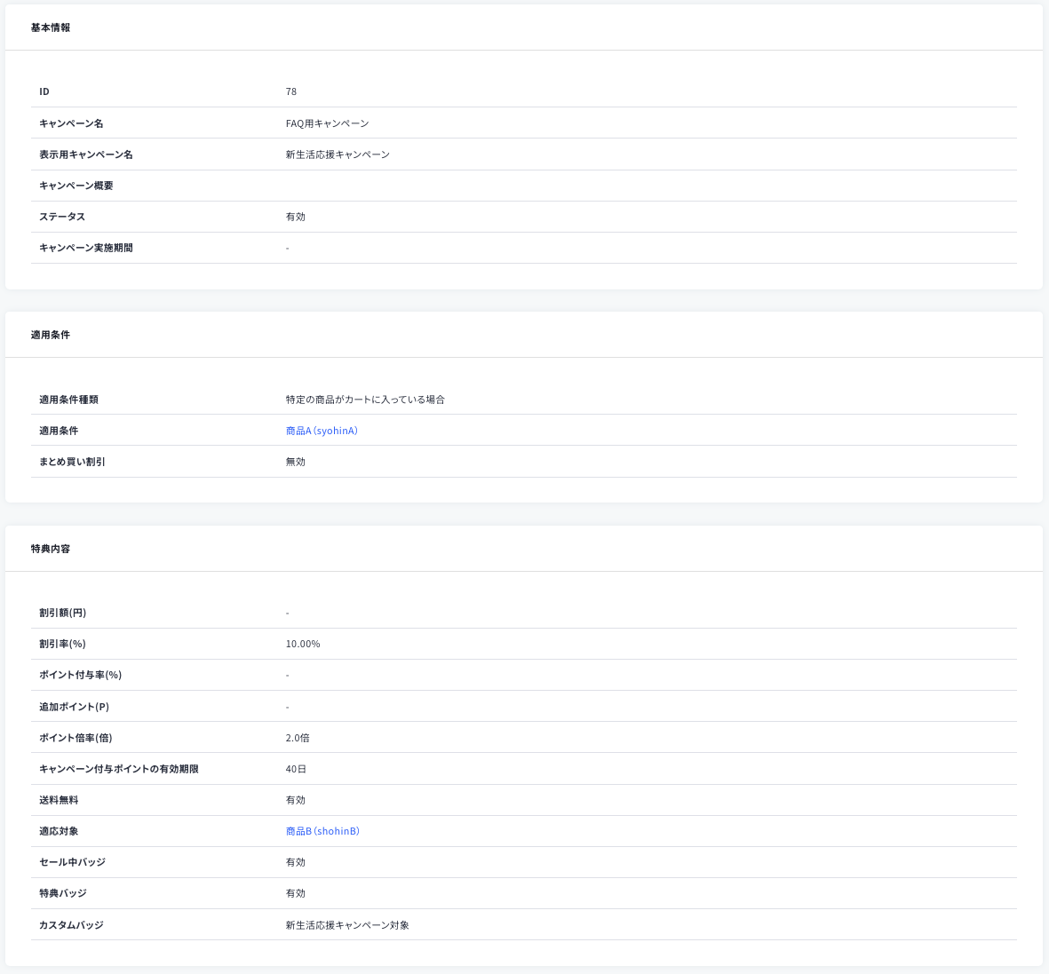Viewport: 1049px width, 974px height.
Task: Click the 新生活応援キャンペーン対象 custom badge text
Action: [347, 925]
